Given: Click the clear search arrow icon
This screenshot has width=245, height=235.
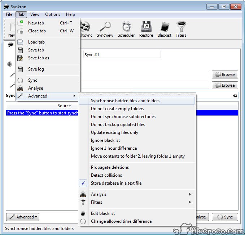Looking at the screenshot, I should [x=235, y=95].
